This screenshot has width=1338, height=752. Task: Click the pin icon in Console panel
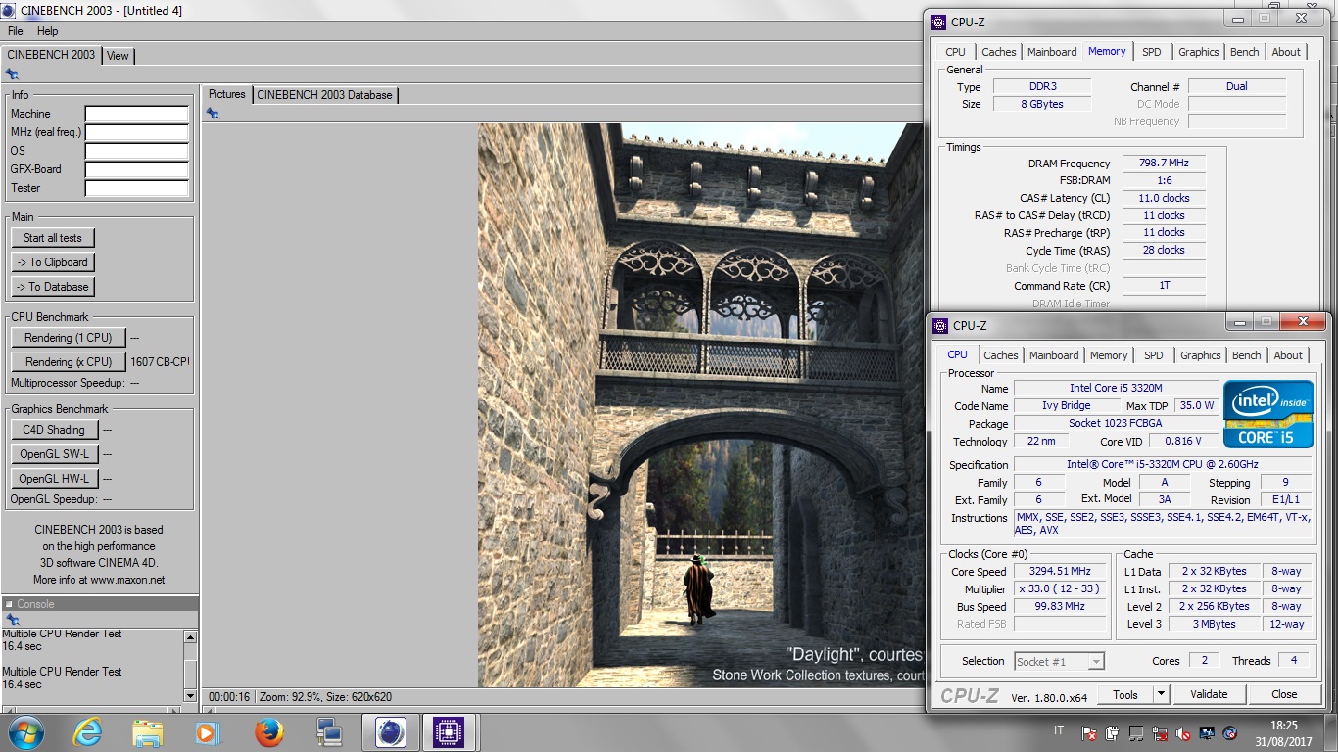click(x=12, y=620)
